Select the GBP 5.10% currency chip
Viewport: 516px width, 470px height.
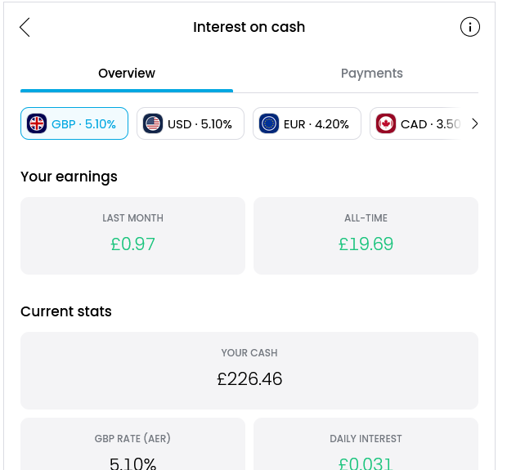click(74, 123)
